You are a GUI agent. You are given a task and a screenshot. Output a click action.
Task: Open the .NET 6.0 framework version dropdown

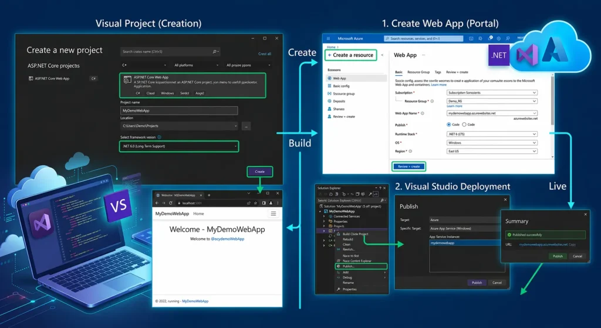point(179,146)
